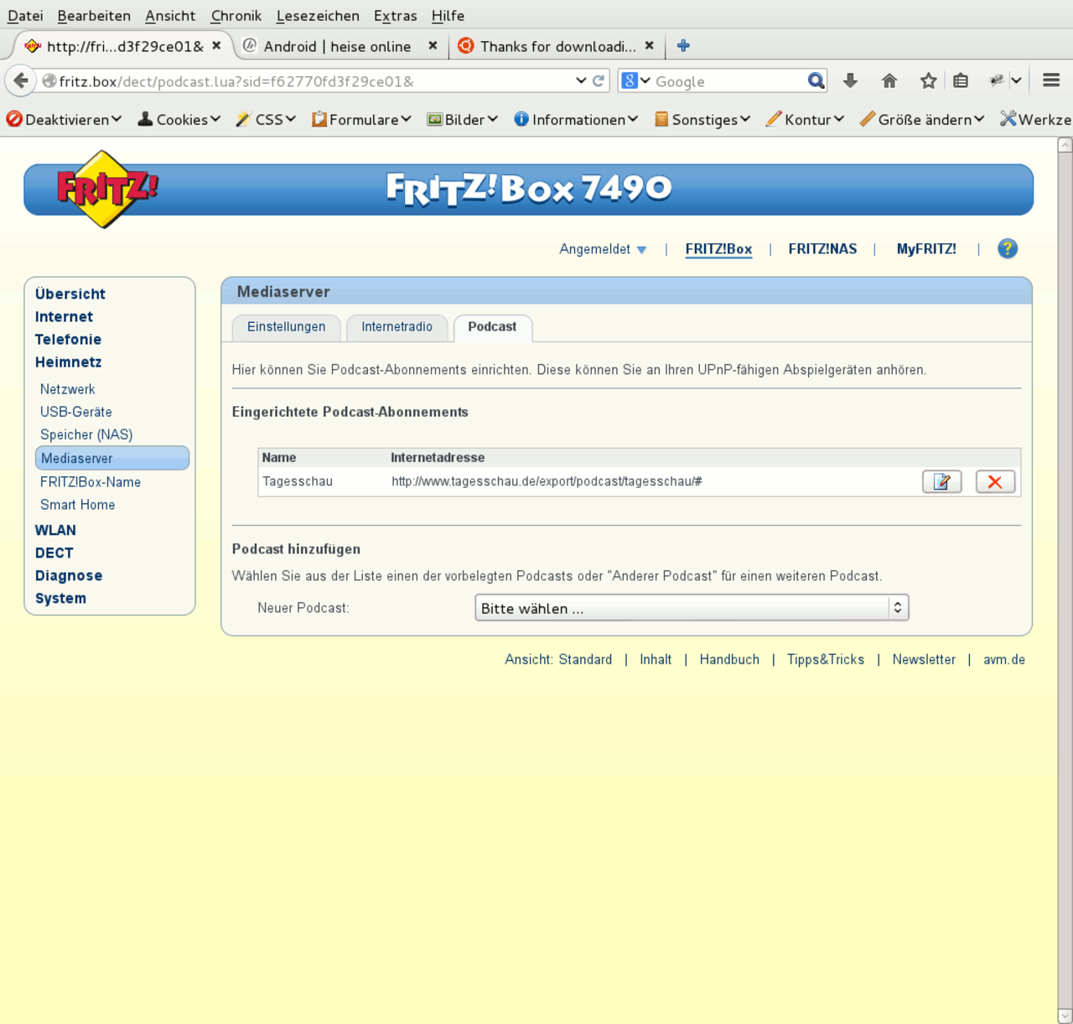Viewport: 1073px width, 1024px height.
Task: Open the Datei menu
Action: [x=25, y=16]
